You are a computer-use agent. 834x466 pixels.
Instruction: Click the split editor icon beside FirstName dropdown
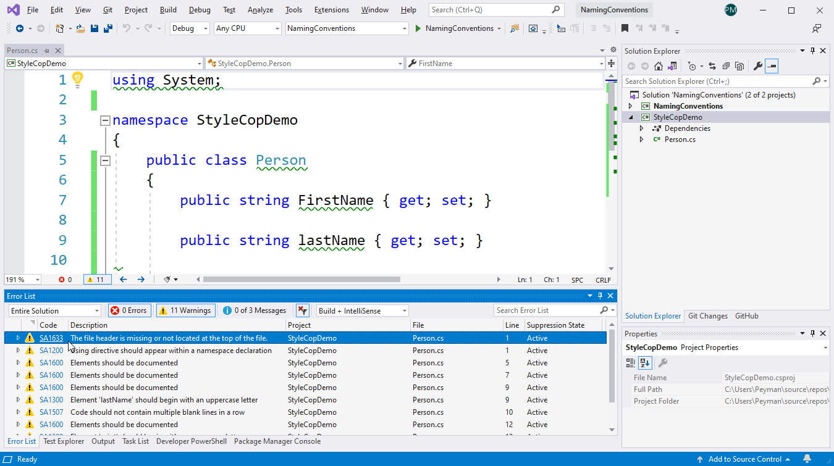[612, 63]
